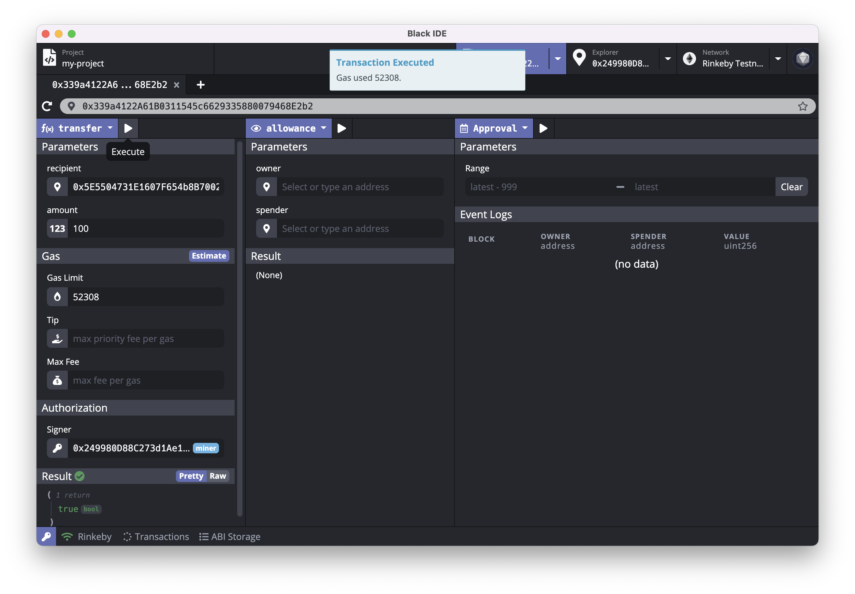
Task: Click the reload icon beside address bar
Action: point(47,106)
